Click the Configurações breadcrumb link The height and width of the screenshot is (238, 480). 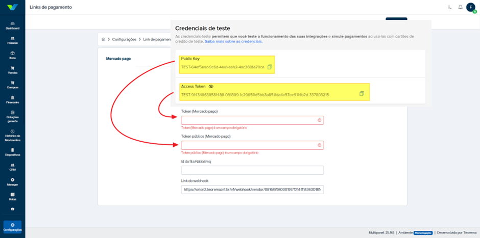(124, 39)
